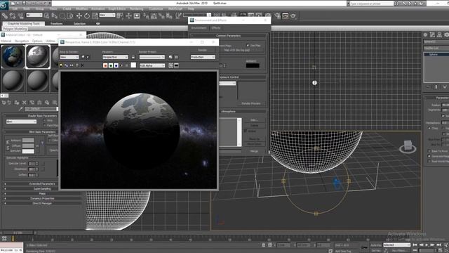Image resolution: width=449 pixels, height=253 pixels.
Task: Open Viewport dropdown showing Perspective
Action: coord(115,57)
